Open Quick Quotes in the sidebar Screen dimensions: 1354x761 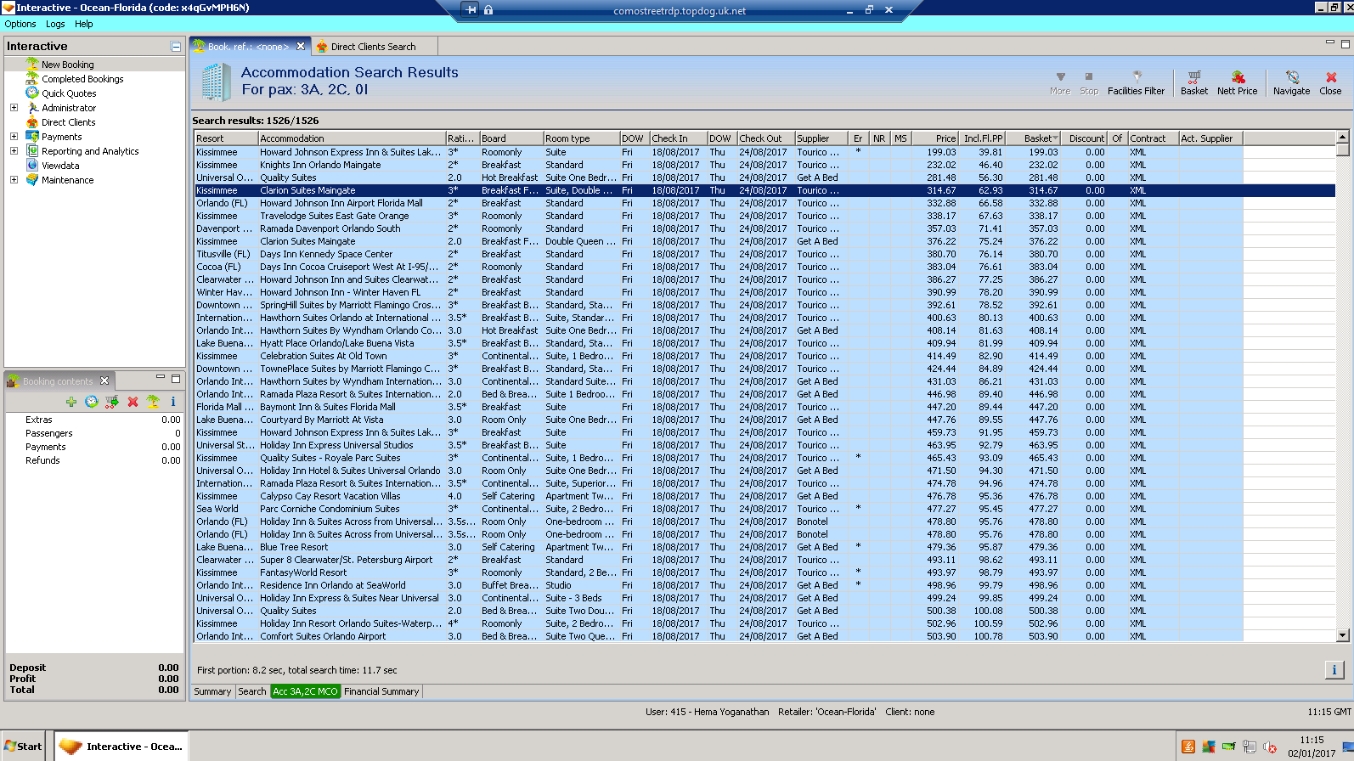(x=69, y=93)
